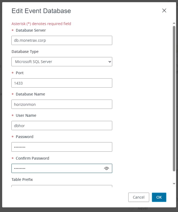Click inside the Confirm Password field
The width and height of the screenshot is (178, 212).
[57, 168]
